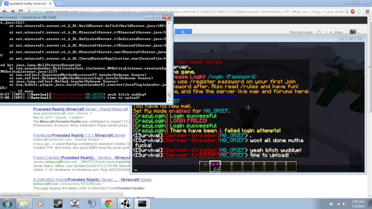
Task: Click the green padlock in address bar
Action: pyautogui.click(x=29, y=11)
